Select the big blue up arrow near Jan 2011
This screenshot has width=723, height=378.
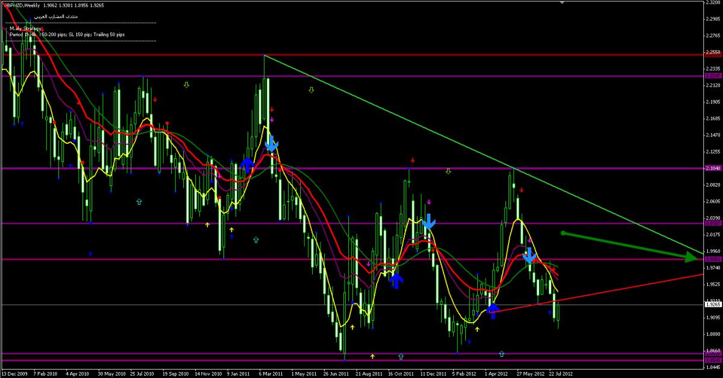click(247, 164)
